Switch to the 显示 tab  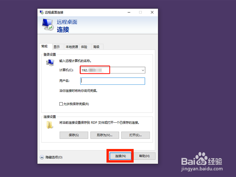pos(57,47)
